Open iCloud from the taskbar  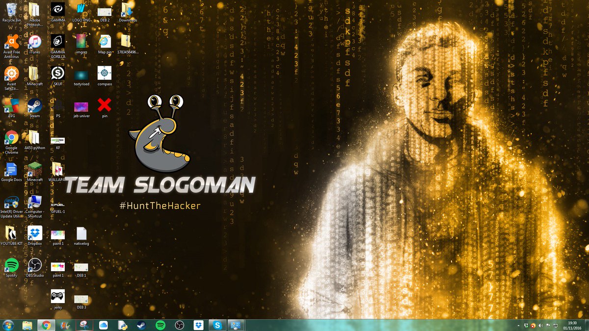pos(103,325)
